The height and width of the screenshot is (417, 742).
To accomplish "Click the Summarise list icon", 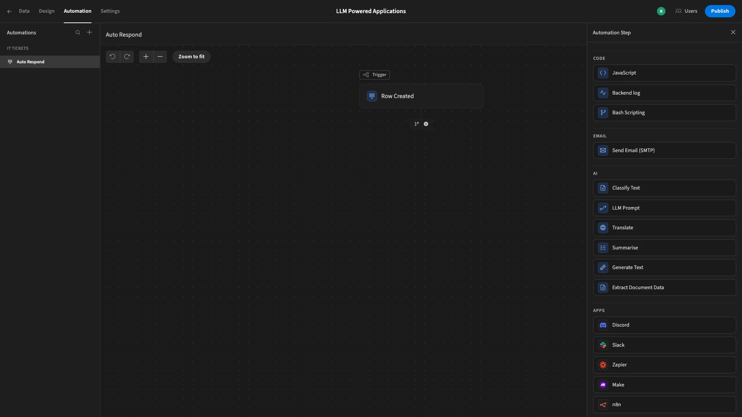I will pos(603,248).
